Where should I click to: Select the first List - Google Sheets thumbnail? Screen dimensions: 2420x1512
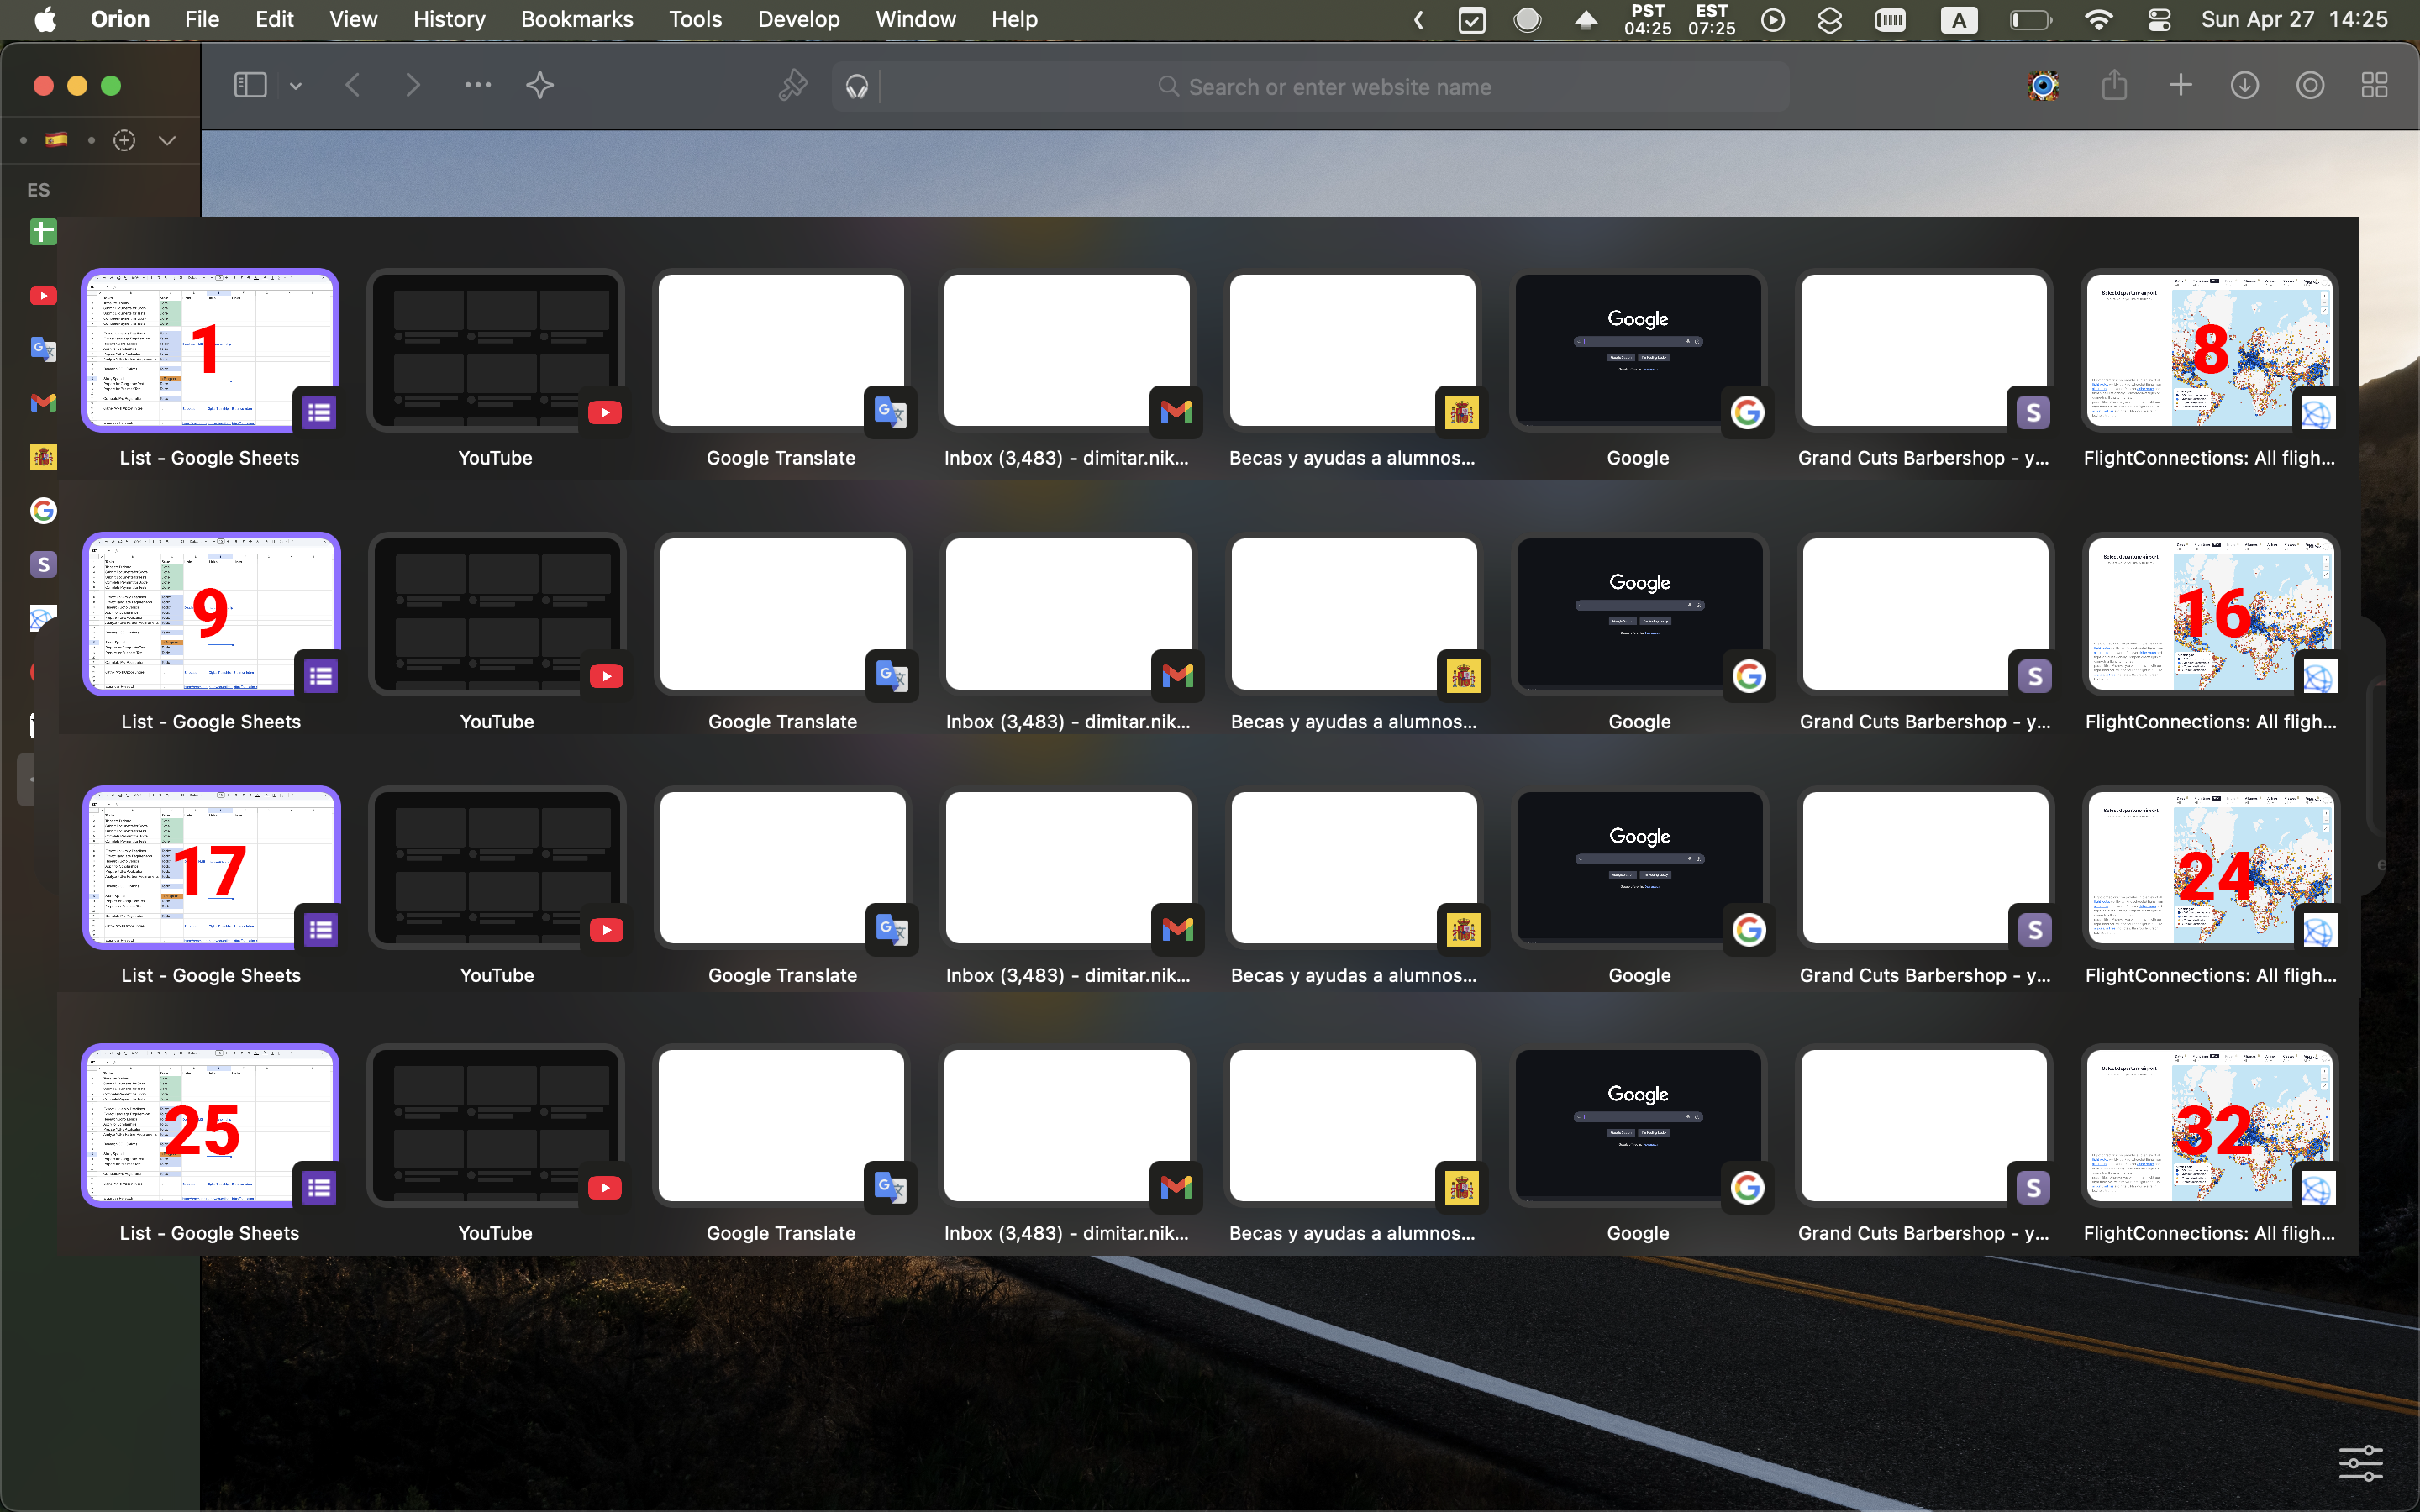pos(210,350)
